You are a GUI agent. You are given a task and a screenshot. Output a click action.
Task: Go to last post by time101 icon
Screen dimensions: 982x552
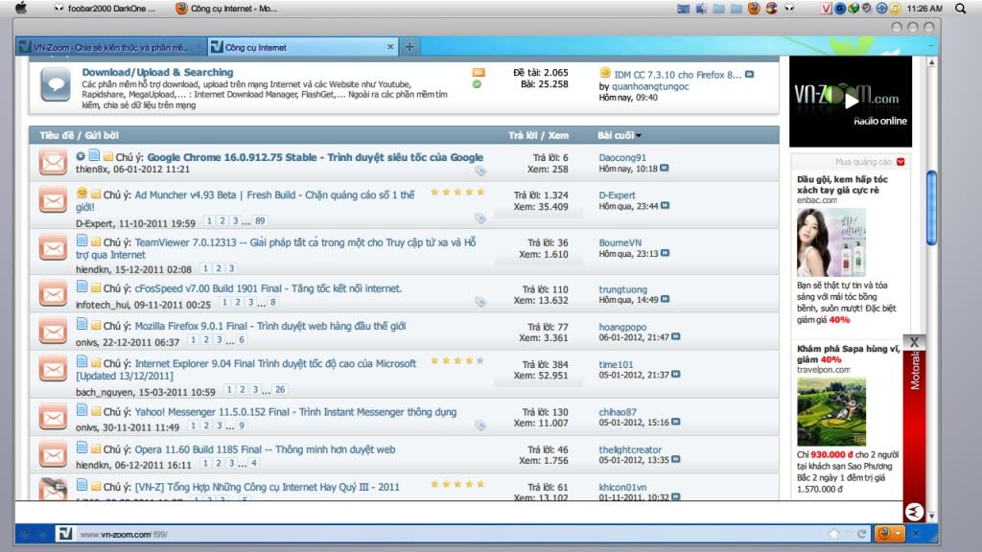click(676, 375)
